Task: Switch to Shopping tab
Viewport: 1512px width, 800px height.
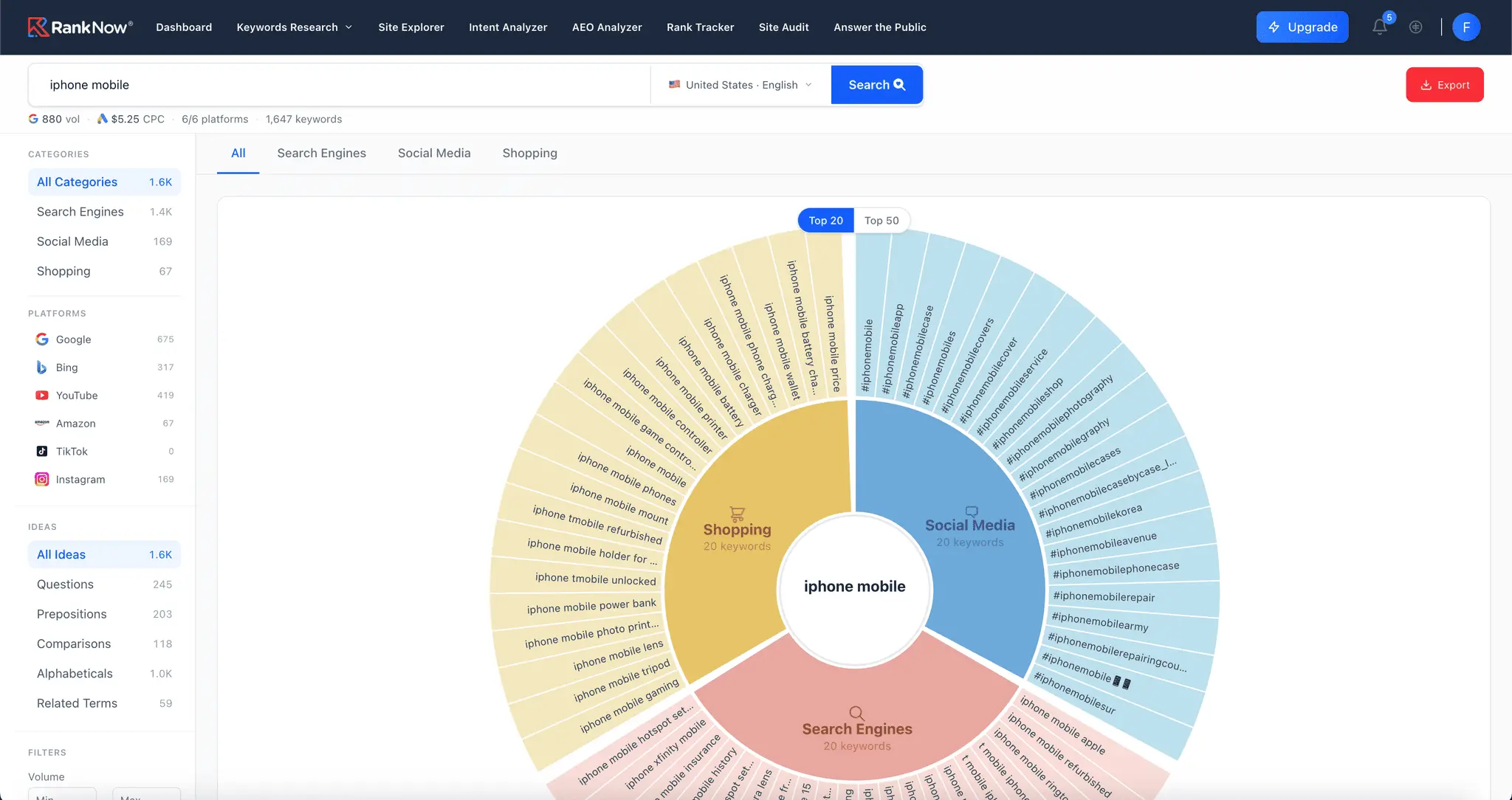Action: point(529,154)
